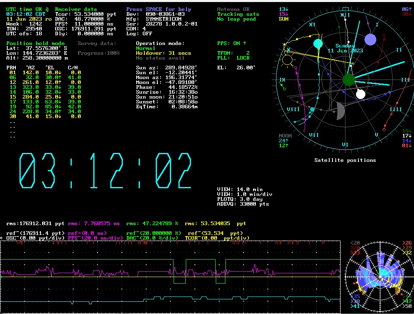The width and height of the screenshot is (414, 314).
Task: Click the 'Sunrise: 16:32:38o' line
Action: pyautogui.click(x=167, y=92)
